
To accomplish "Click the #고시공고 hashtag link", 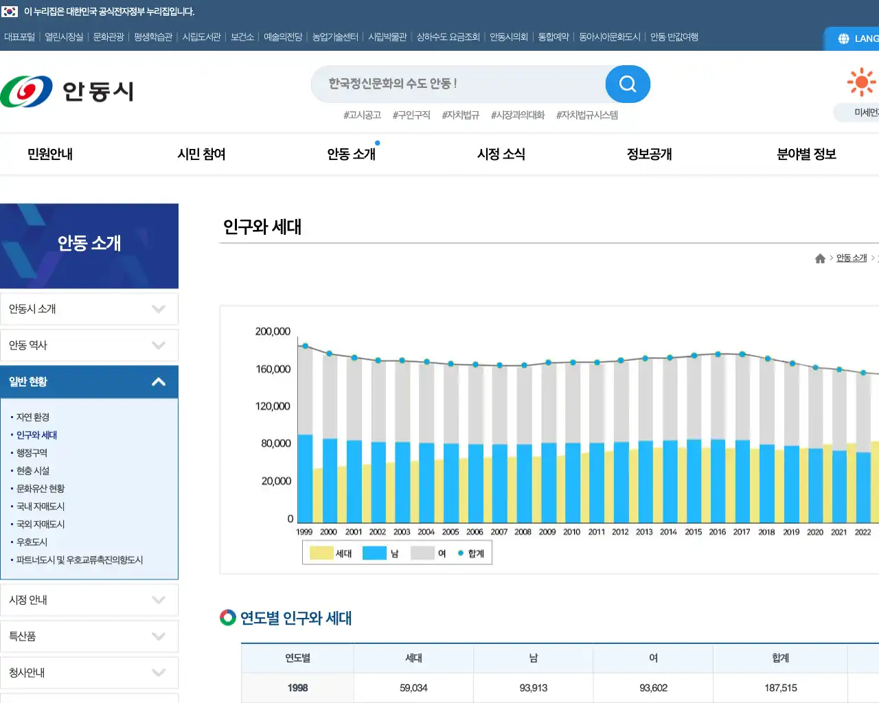I will click(362, 115).
